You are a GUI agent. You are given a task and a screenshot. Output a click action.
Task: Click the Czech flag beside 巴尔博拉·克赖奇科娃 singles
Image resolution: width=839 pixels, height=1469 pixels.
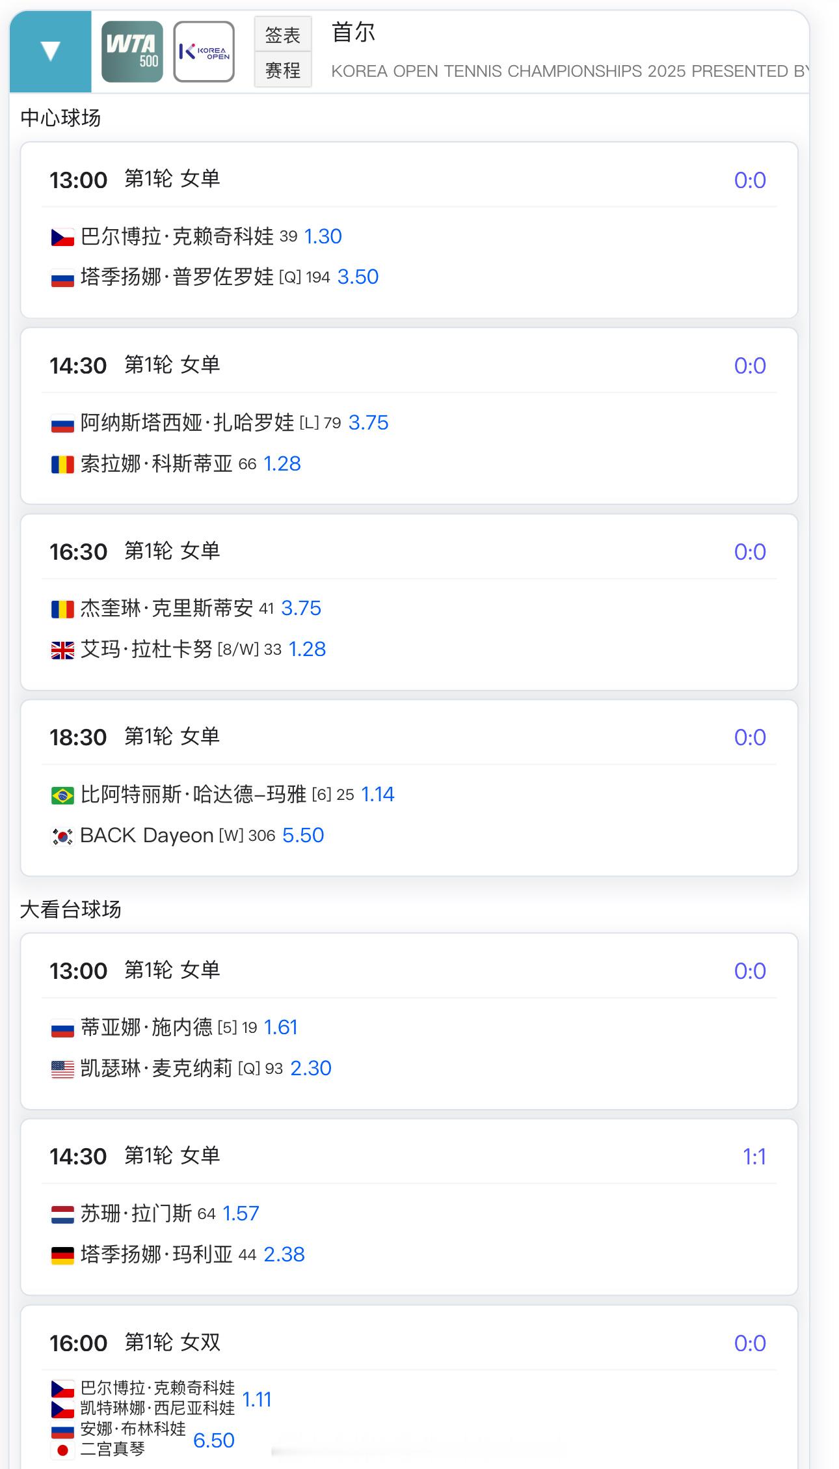[x=62, y=237]
